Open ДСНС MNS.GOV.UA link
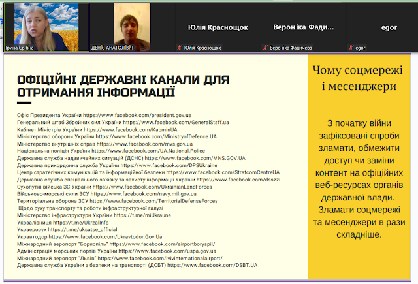Image resolution: width=418 pixels, height=284 pixels. tap(195, 158)
